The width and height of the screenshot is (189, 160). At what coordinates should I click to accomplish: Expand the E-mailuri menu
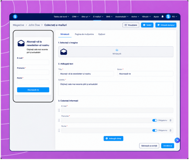[98, 16]
